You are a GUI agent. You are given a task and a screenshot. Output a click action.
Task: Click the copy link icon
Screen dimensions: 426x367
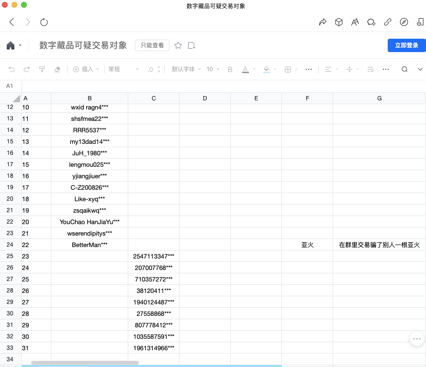click(388, 22)
